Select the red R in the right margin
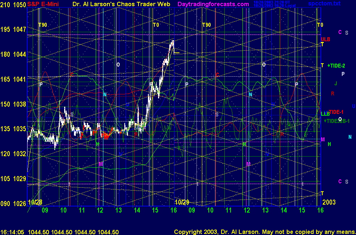This screenshot has width=356, height=235. point(332,94)
